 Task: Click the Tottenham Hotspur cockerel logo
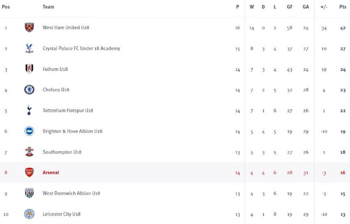pyautogui.click(x=29, y=110)
